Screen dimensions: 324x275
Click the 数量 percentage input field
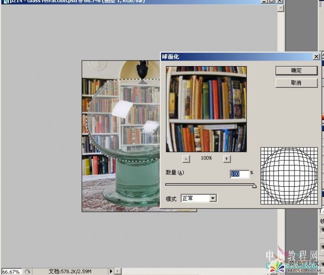click(240, 174)
